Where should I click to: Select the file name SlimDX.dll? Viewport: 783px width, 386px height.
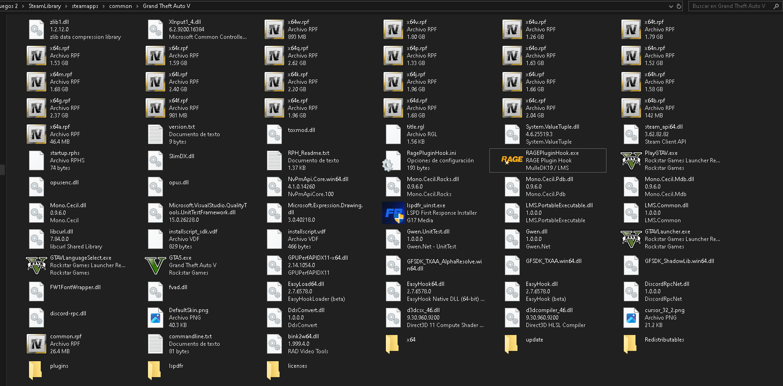pyautogui.click(x=181, y=156)
